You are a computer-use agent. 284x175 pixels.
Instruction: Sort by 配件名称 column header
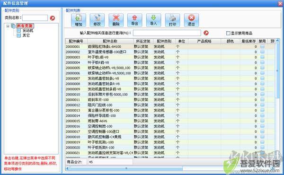(110, 41)
